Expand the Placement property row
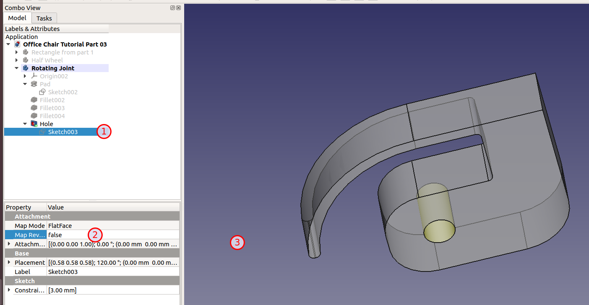589x305 pixels. tap(9, 262)
